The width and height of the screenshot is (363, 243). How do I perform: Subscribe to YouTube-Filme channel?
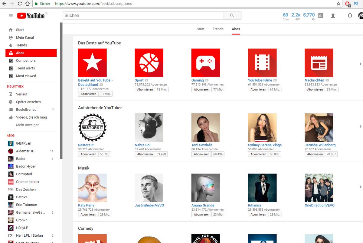[x=258, y=89]
